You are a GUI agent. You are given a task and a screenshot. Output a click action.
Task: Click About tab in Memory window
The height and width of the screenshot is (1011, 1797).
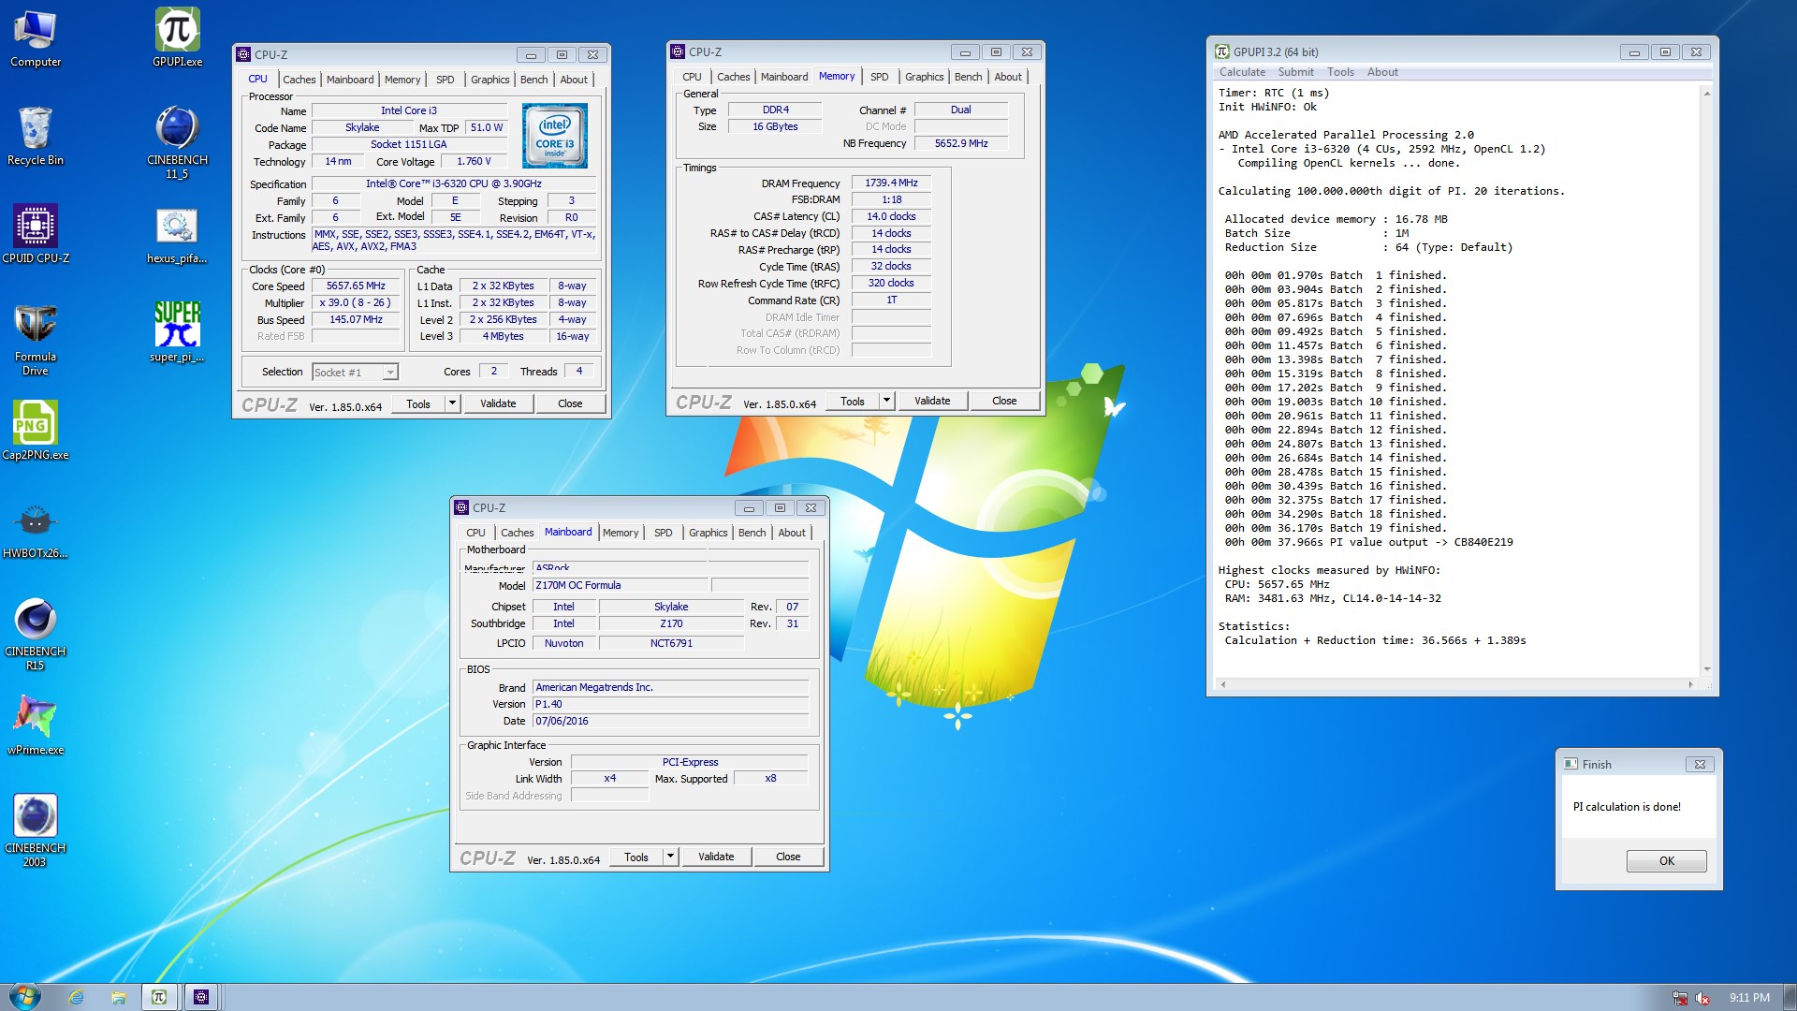1008,77
